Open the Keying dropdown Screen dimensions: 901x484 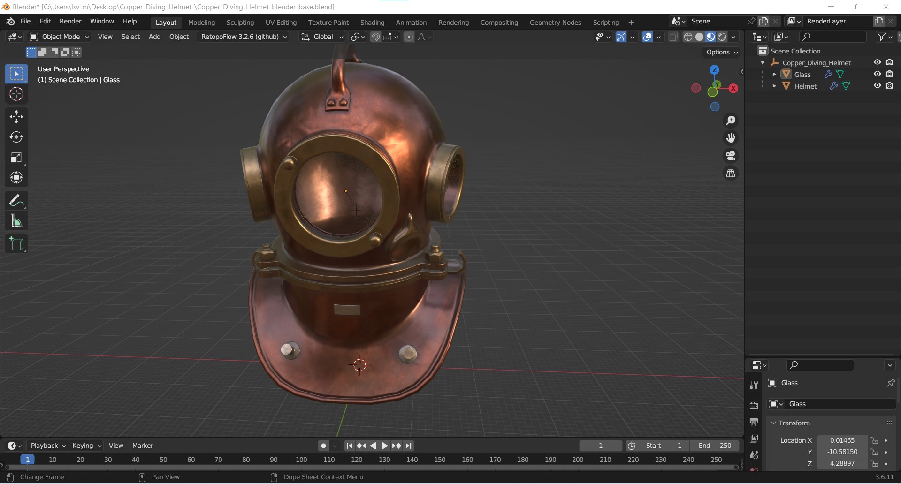tap(86, 446)
